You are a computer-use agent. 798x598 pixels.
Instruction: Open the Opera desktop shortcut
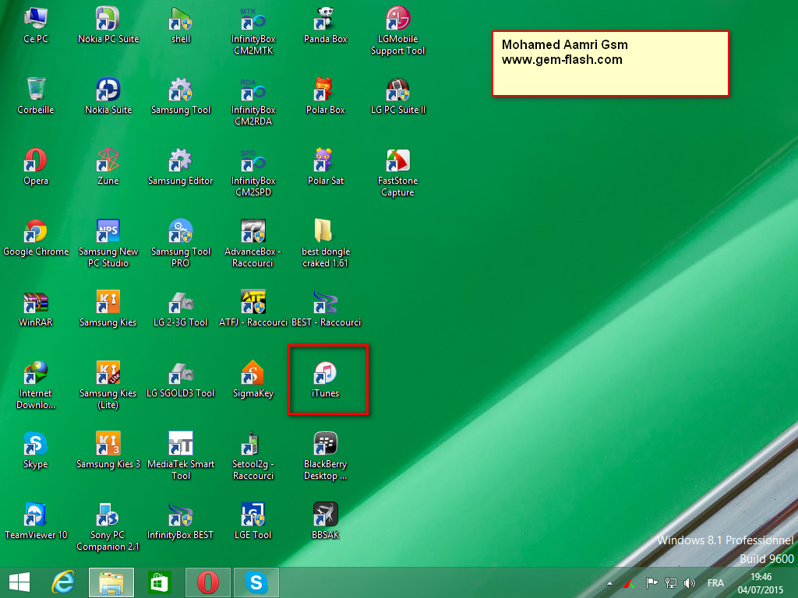(36, 167)
